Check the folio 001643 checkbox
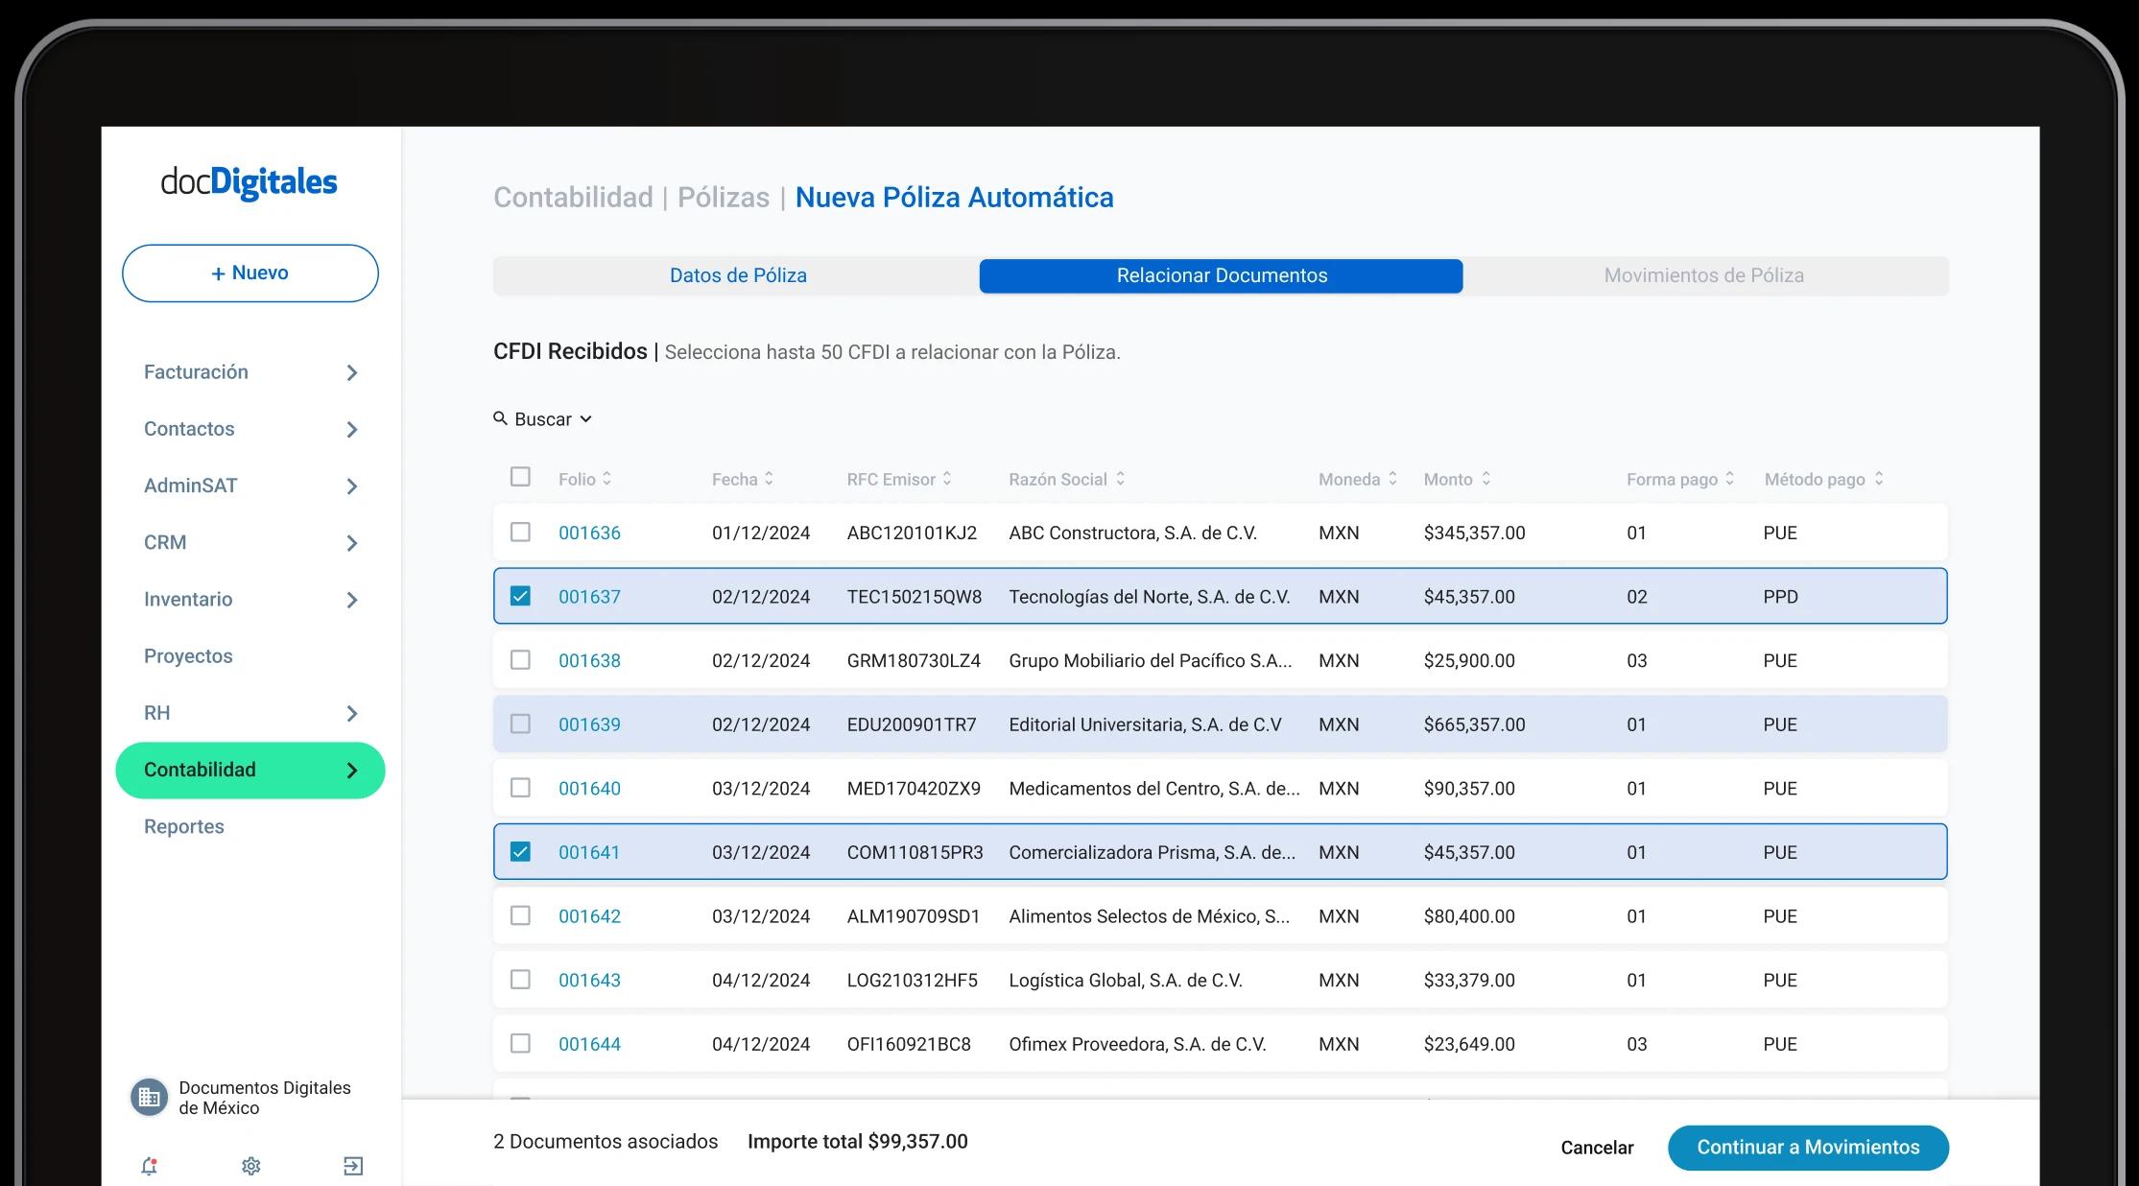2139x1186 pixels. [x=520, y=980]
